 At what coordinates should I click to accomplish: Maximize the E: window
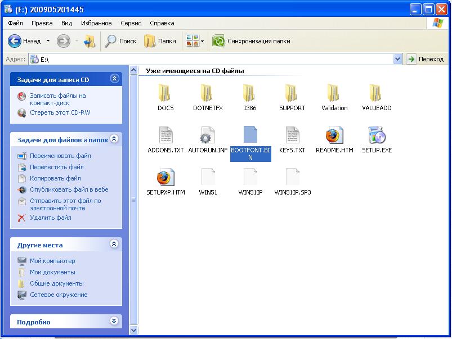[428, 10]
